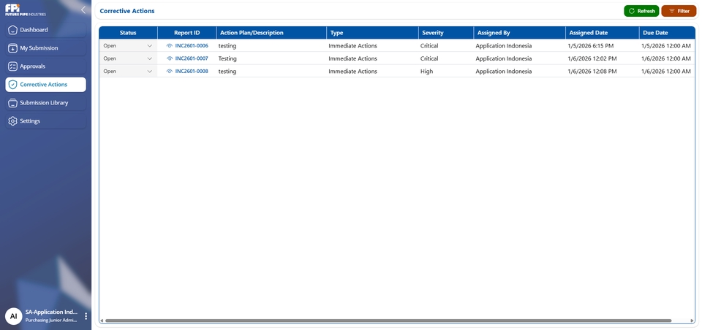Click the My Submission plus icon
Image resolution: width=702 pixels, height=330 pixels.
12,48
